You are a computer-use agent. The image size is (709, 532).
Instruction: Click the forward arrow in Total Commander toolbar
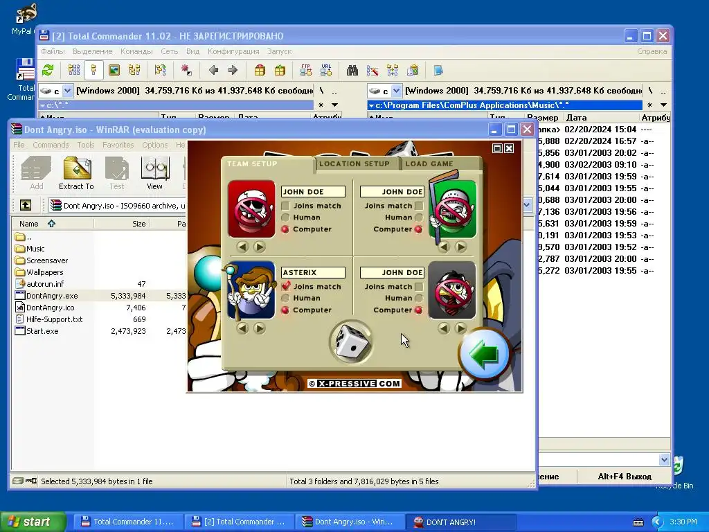pos(233,70)
